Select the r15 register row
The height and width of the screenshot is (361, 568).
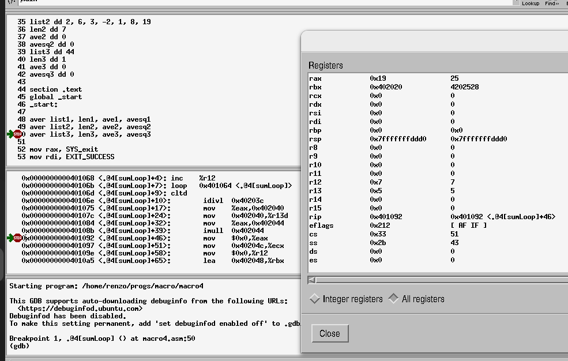[438, 208]
